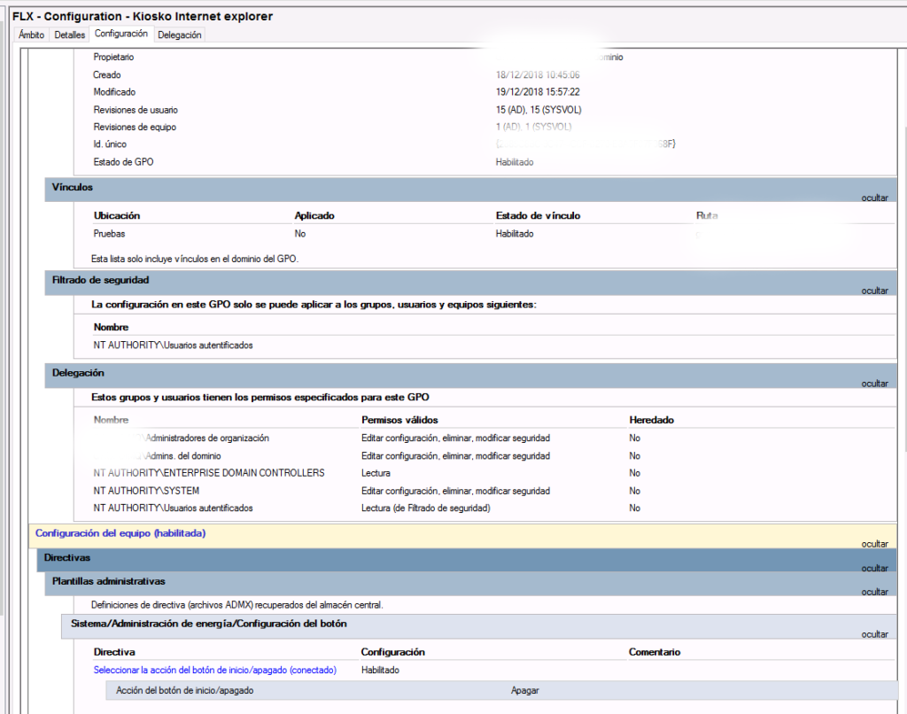The image size is (907, 714).
Task: Hide the Filtrado de seguridad section
Action: click(x=874, y=290)
